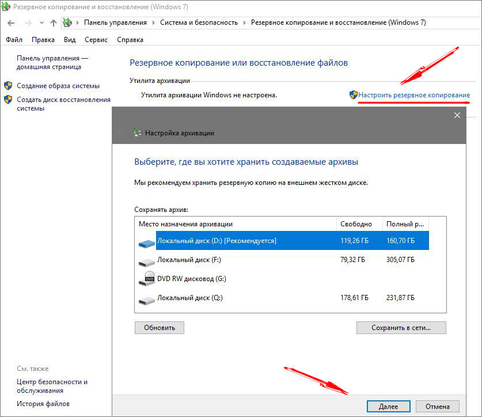The image size is (482, 417).
Task: Proceed with the Далее button
Action: click(389, 407)
